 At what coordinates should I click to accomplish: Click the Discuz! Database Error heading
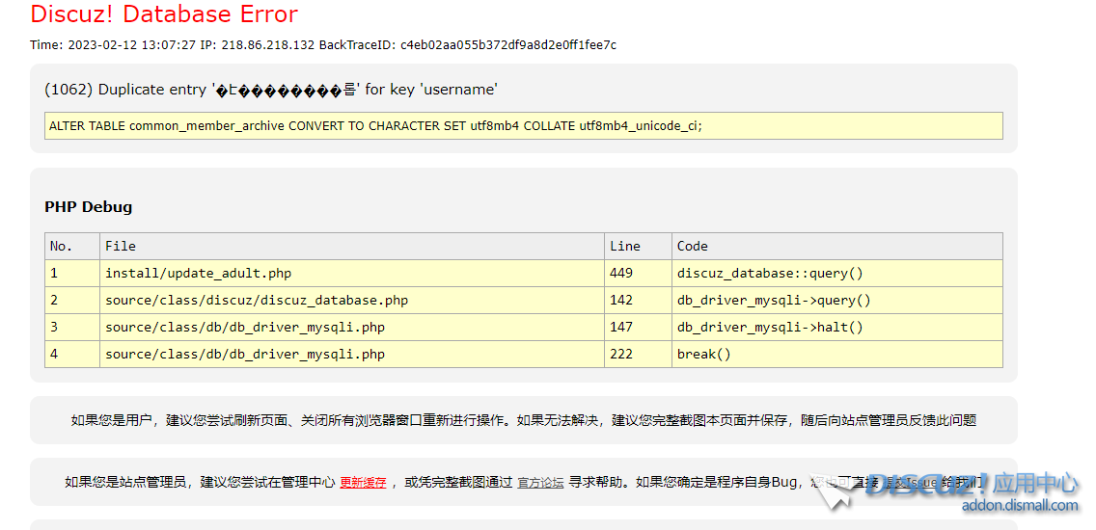tap(164, 15)
